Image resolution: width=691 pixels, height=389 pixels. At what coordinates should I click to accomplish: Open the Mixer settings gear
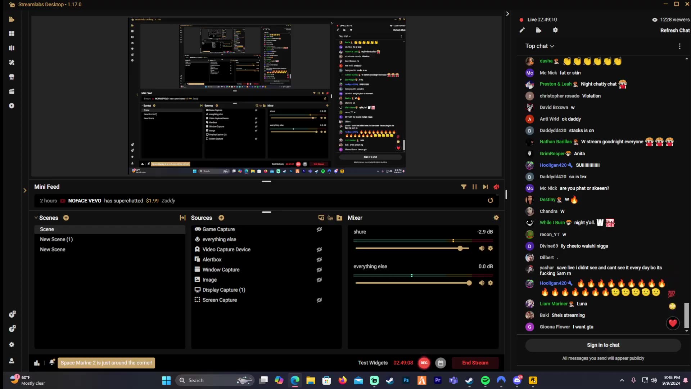click(496, 218)
